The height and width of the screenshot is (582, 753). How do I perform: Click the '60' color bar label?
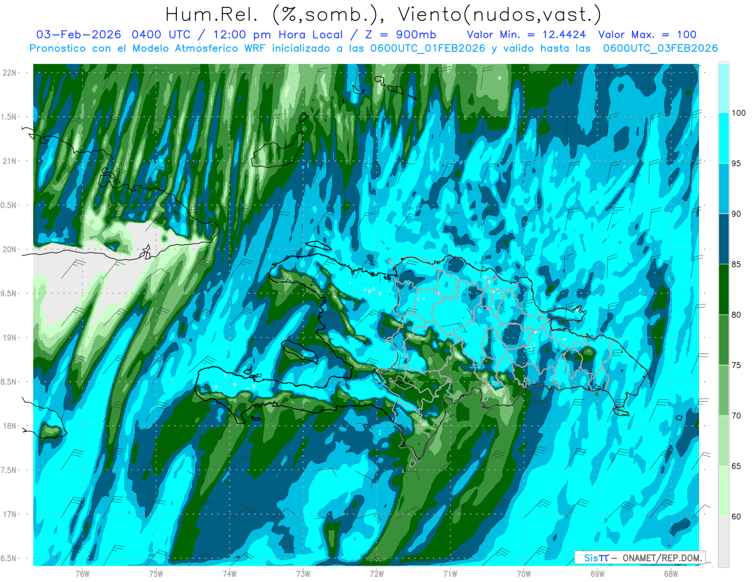point(737,516)
